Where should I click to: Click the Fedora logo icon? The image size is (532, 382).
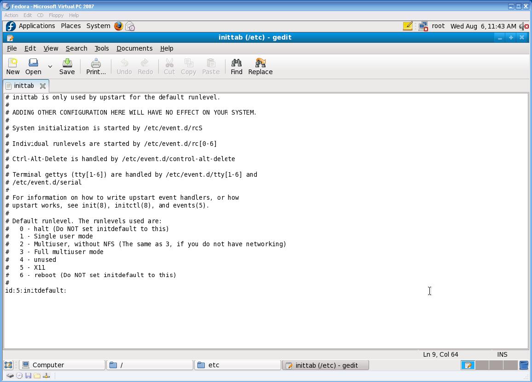coord(11,26)
